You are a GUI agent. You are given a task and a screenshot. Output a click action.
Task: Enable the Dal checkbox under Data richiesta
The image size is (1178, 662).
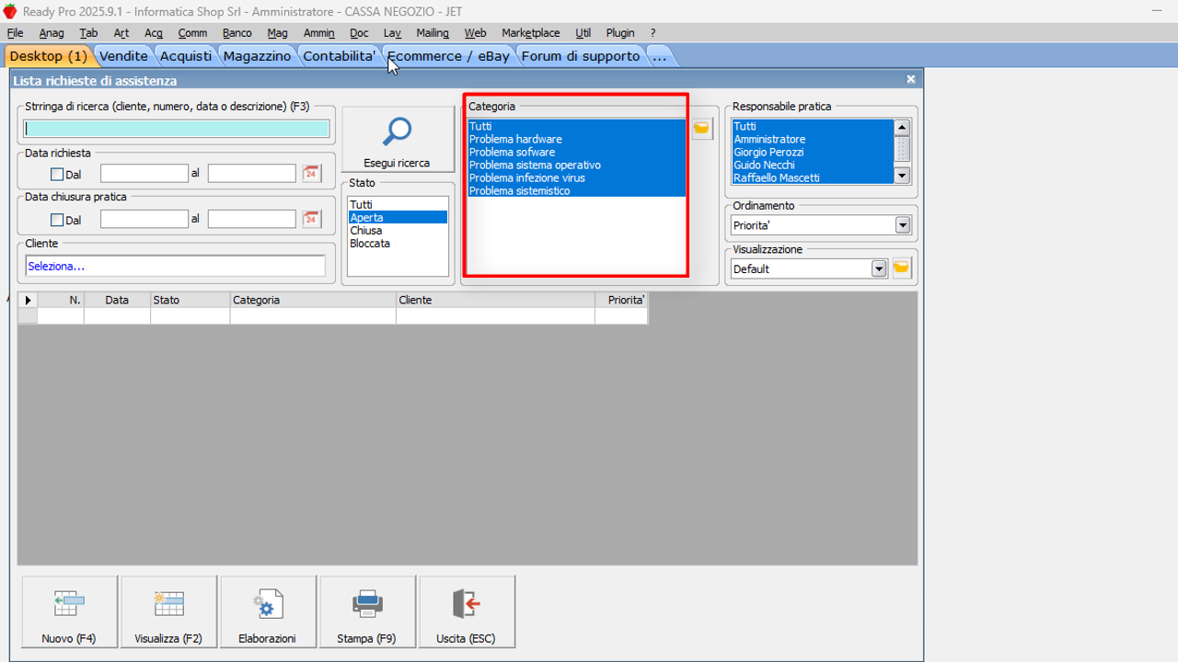[57, 174]
